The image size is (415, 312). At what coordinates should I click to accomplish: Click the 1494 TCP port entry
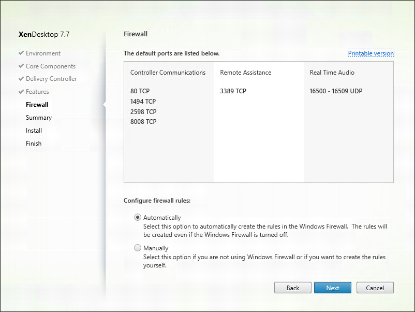tap(143, 101)
